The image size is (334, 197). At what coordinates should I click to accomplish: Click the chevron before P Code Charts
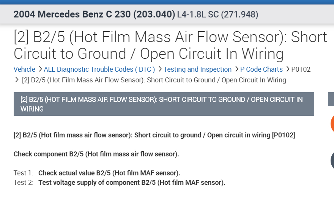click(236, 69)
